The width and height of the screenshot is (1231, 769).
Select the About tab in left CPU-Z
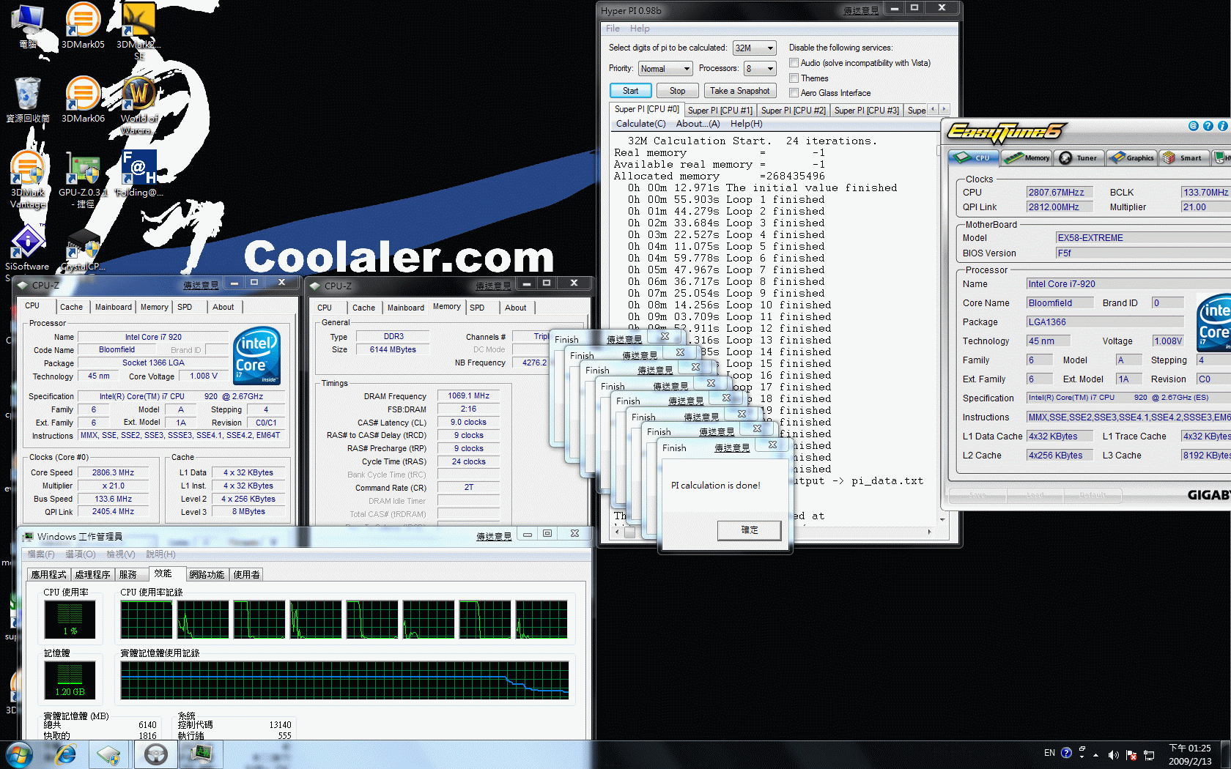pos(223,307)
